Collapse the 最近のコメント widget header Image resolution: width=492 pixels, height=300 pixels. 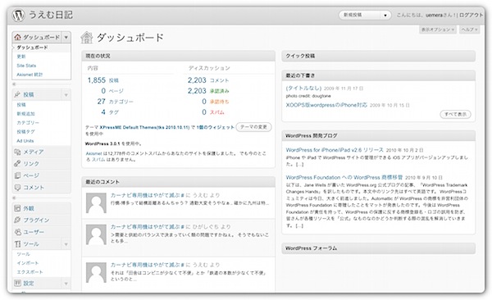tap(179, 182)
